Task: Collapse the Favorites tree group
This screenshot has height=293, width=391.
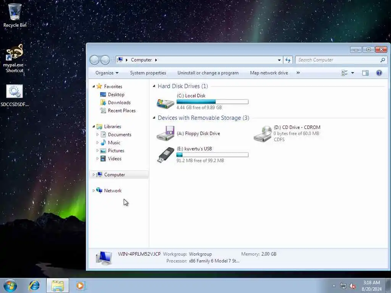Action: (94, 87)
